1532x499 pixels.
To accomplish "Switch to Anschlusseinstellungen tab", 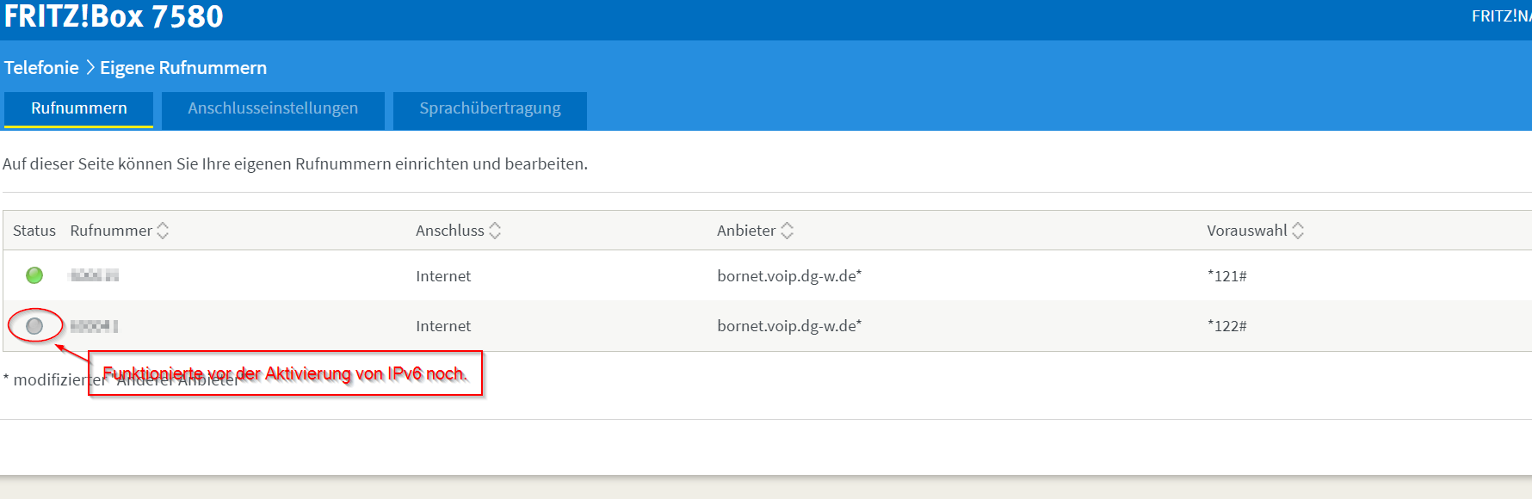I will 273,110.
